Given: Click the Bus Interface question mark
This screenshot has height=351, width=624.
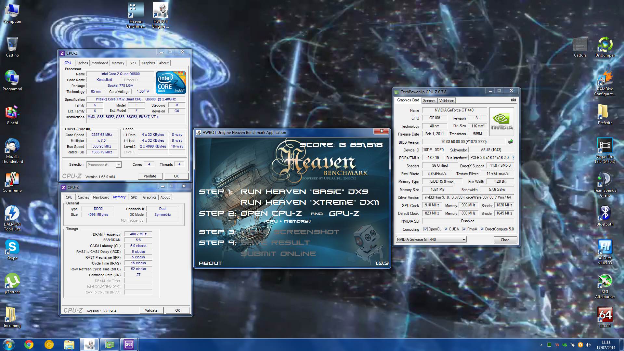Looking at the screenshot, I should point(513,158).
